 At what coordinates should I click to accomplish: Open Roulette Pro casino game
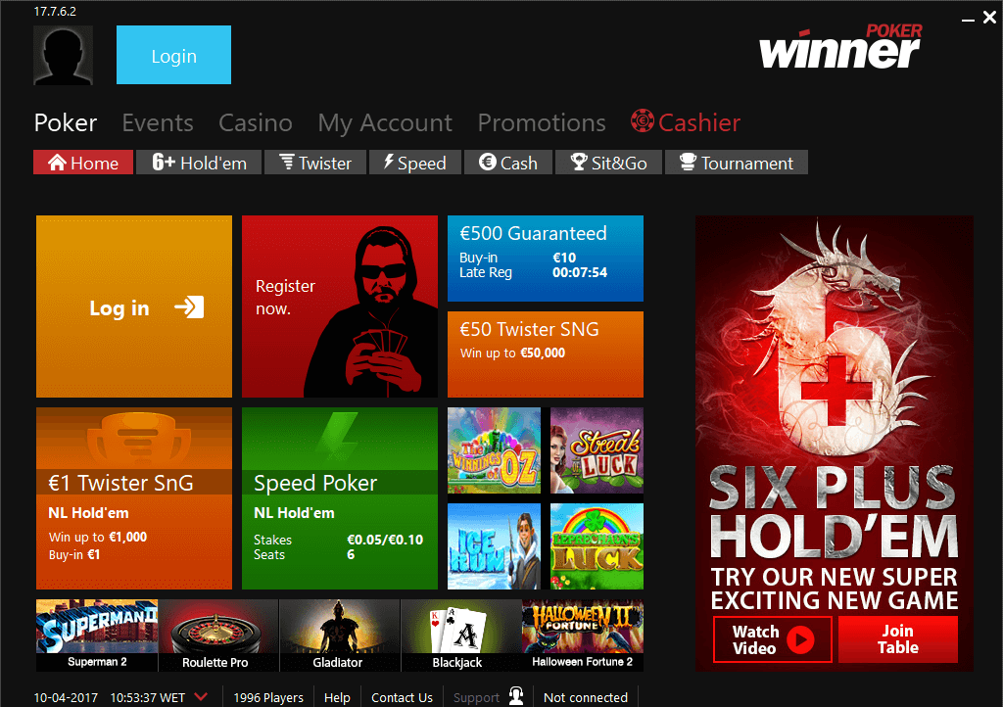(x=218, y=636)
